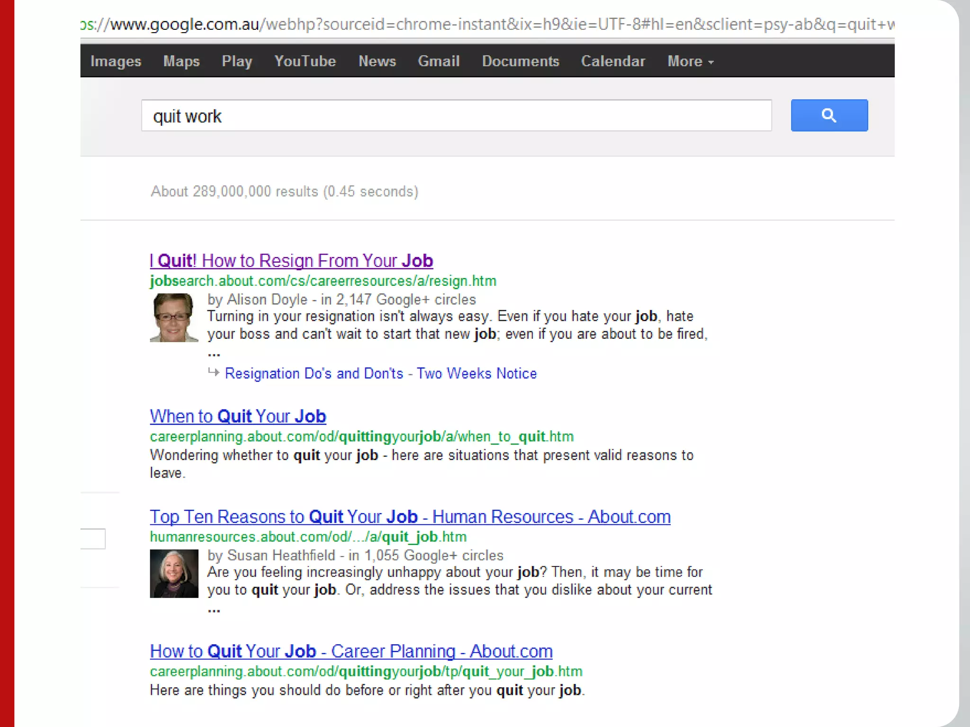Click in the 'quit work' search field
This screenshot has width=970, height=727.
(456, 116)
